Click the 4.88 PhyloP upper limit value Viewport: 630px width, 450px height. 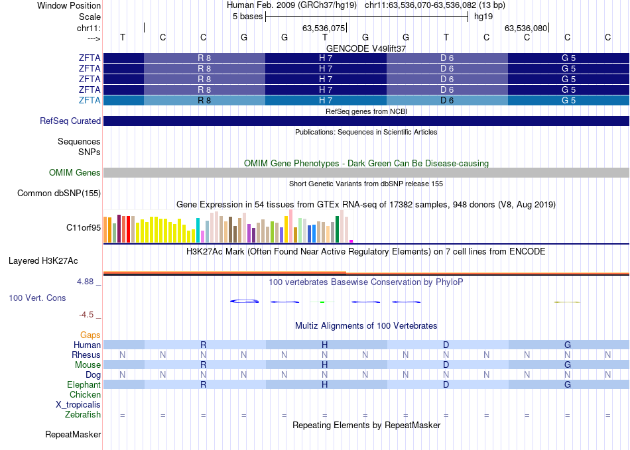point(85,282)
